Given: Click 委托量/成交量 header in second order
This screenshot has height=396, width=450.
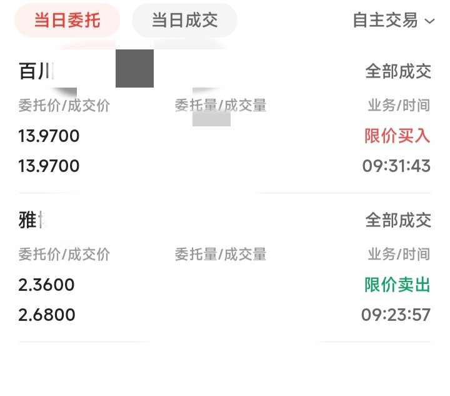Looking at the screenshot, I should click(221, 255).
